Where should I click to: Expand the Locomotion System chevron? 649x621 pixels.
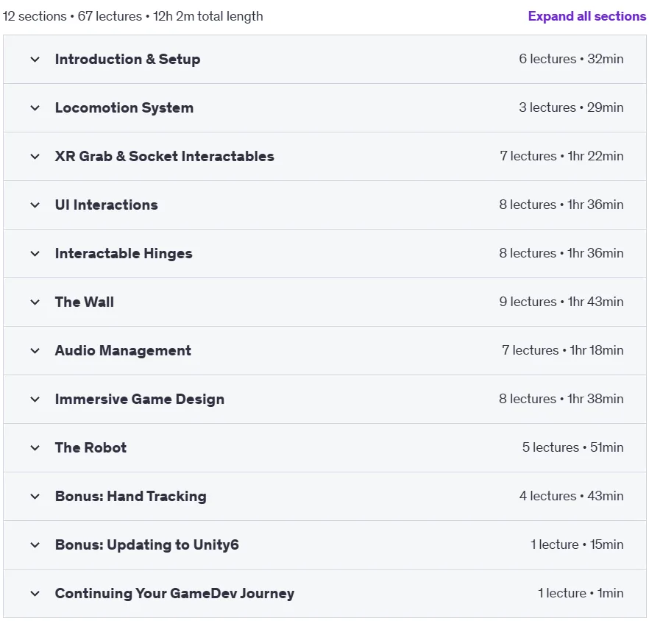pos(35,108)
